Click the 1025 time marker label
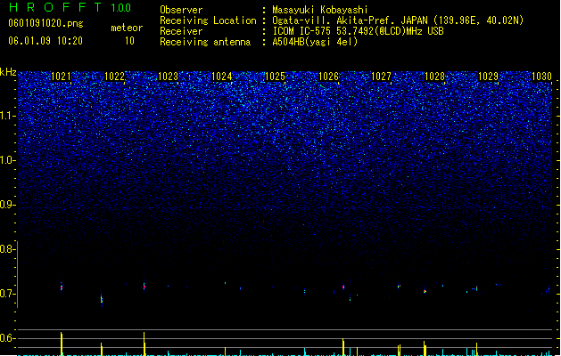 pyautogui.click(x=275, y=77)
